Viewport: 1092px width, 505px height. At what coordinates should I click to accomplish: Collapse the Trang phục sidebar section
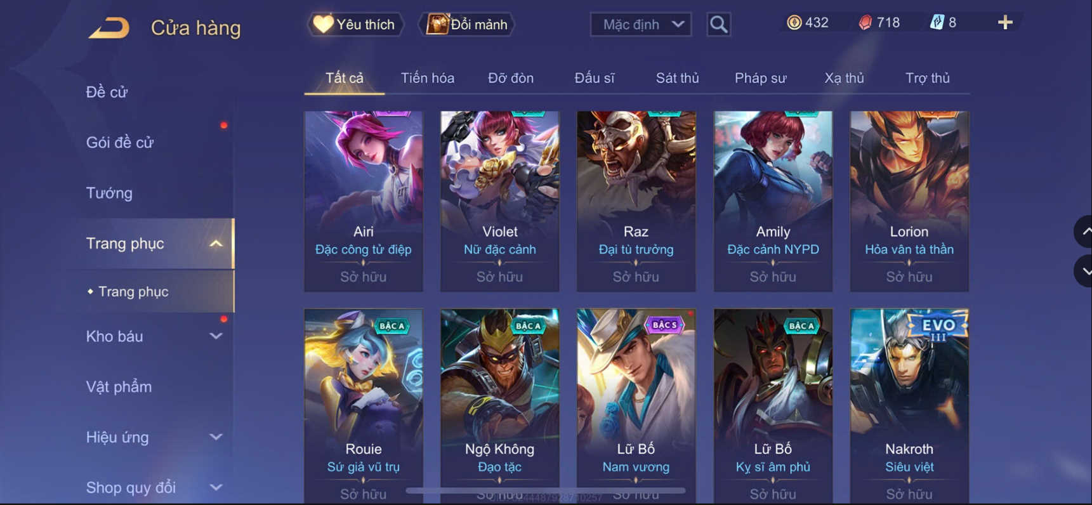tap(216, 244)
